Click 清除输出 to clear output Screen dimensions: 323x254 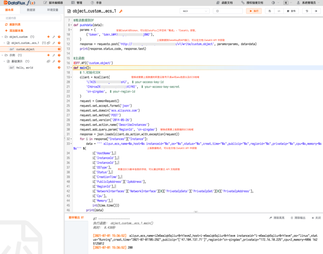pos(298,218)
